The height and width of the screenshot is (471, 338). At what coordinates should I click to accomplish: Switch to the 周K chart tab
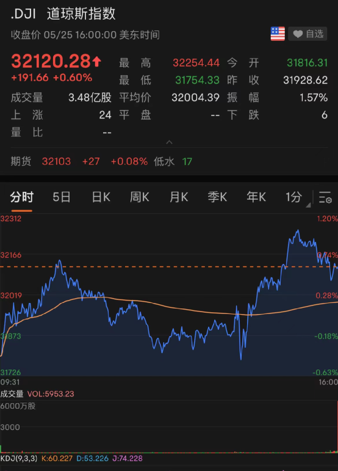tap(140, 197)
